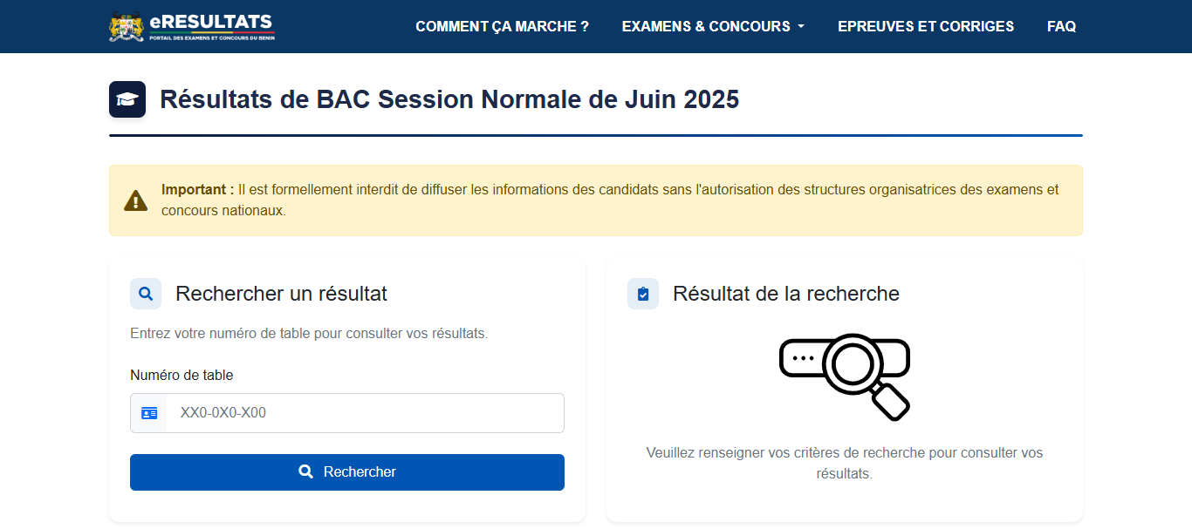Click the Numéro de table label
The height and width of the screenshot is (529, 1192).
[182, 376]
